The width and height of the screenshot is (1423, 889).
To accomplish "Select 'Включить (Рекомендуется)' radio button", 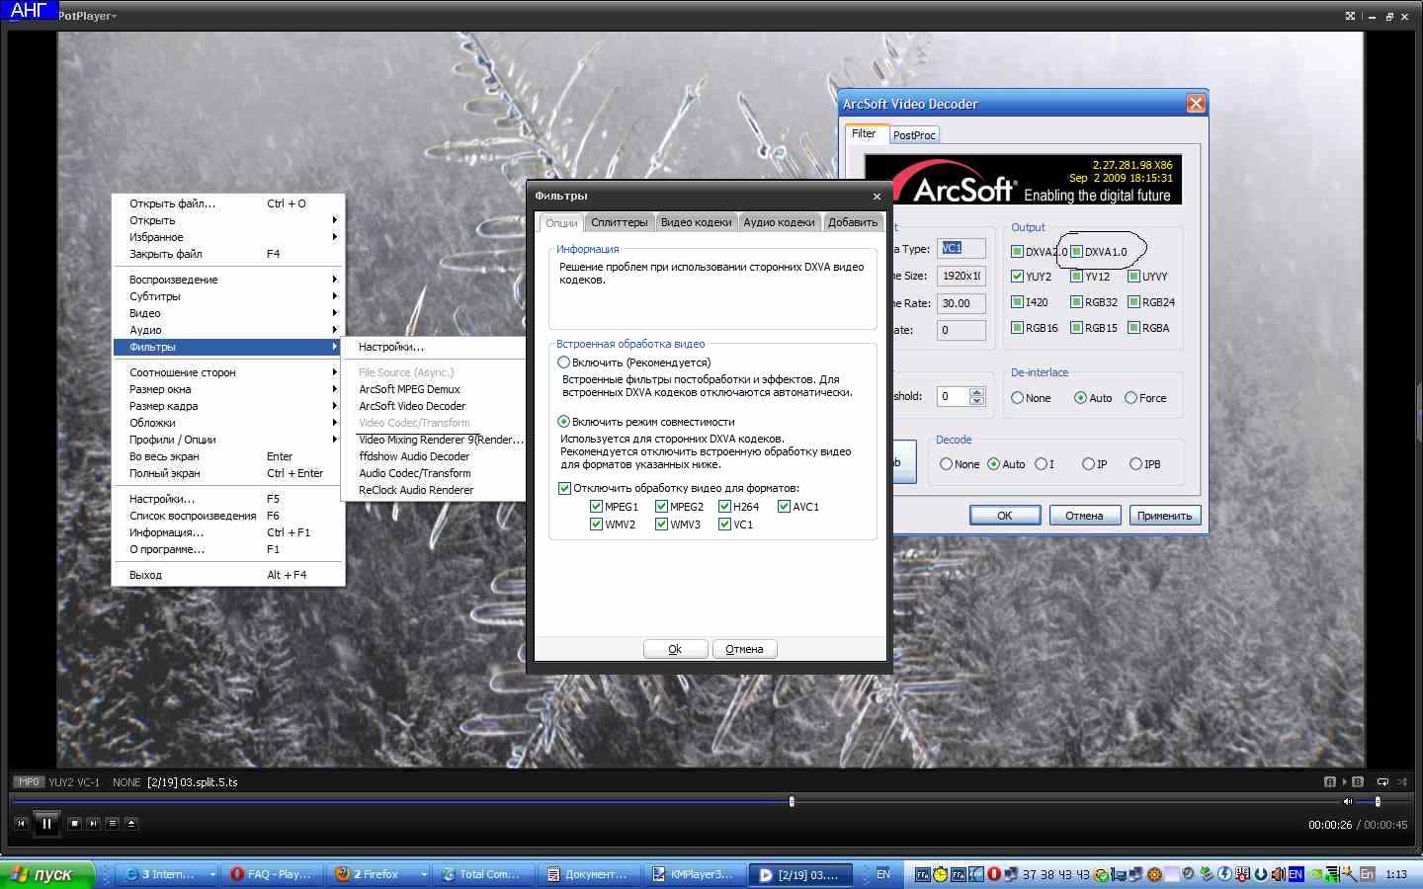I will pyautogui.click(x=563, y=363).
